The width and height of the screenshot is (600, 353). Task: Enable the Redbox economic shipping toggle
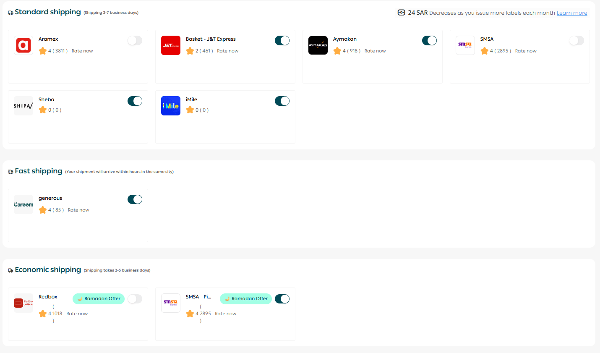coord(135,299)
